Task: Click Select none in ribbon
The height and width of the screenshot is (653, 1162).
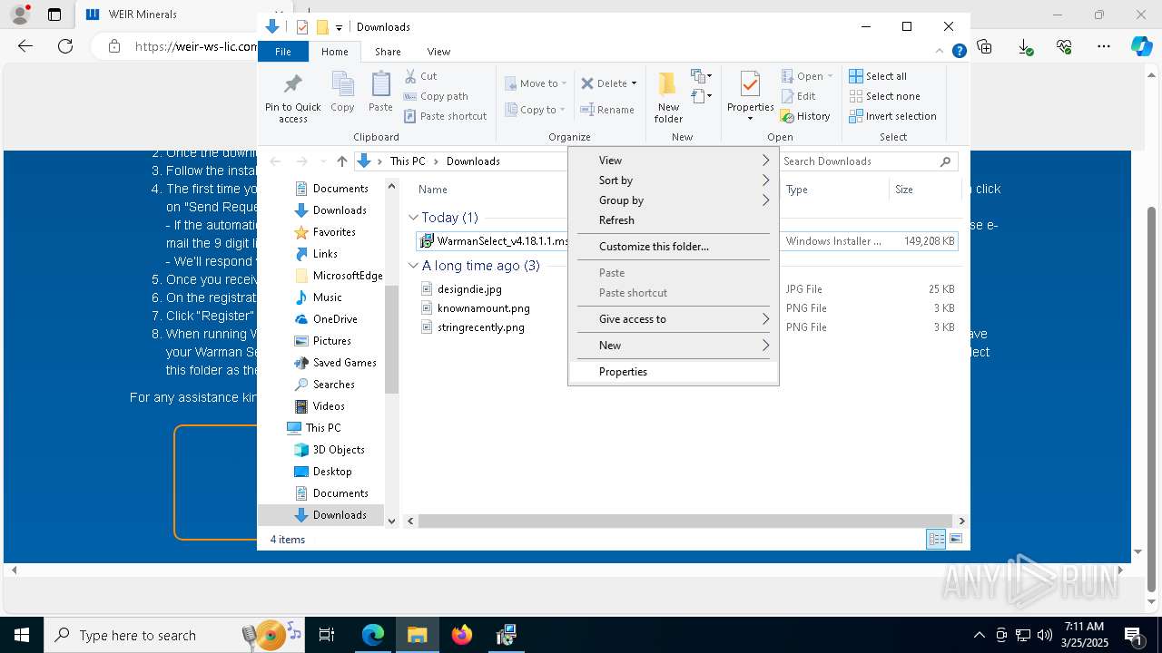Action: (x=884, y=96)
